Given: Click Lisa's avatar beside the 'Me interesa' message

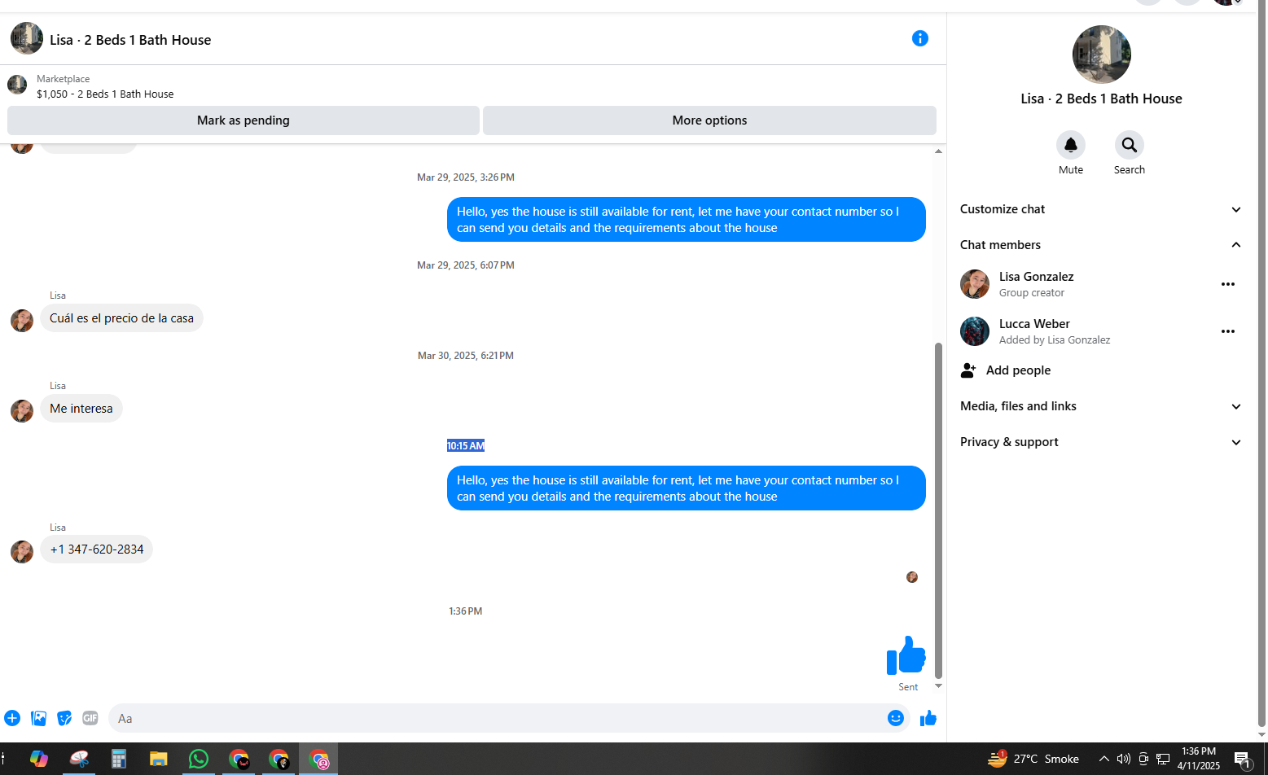Looking at the screenshot, I should (22, 410).
